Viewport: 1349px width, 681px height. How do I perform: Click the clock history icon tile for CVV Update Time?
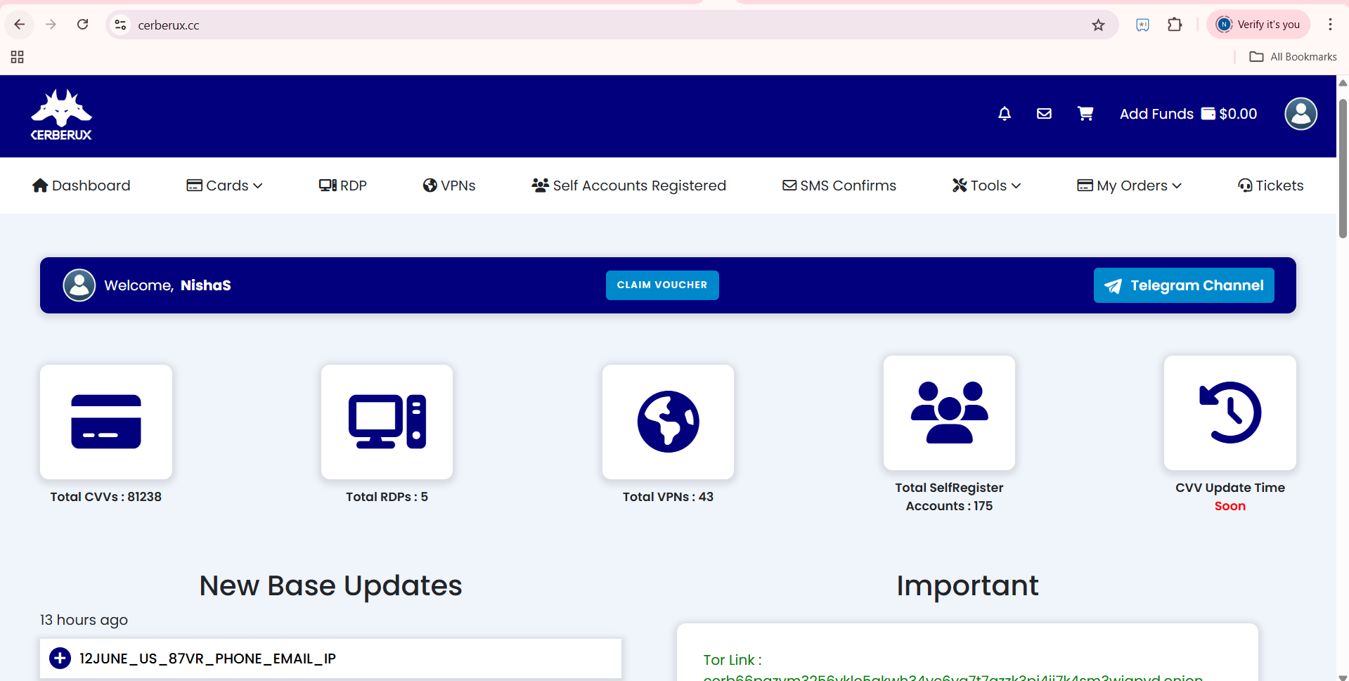[1230, 413]
